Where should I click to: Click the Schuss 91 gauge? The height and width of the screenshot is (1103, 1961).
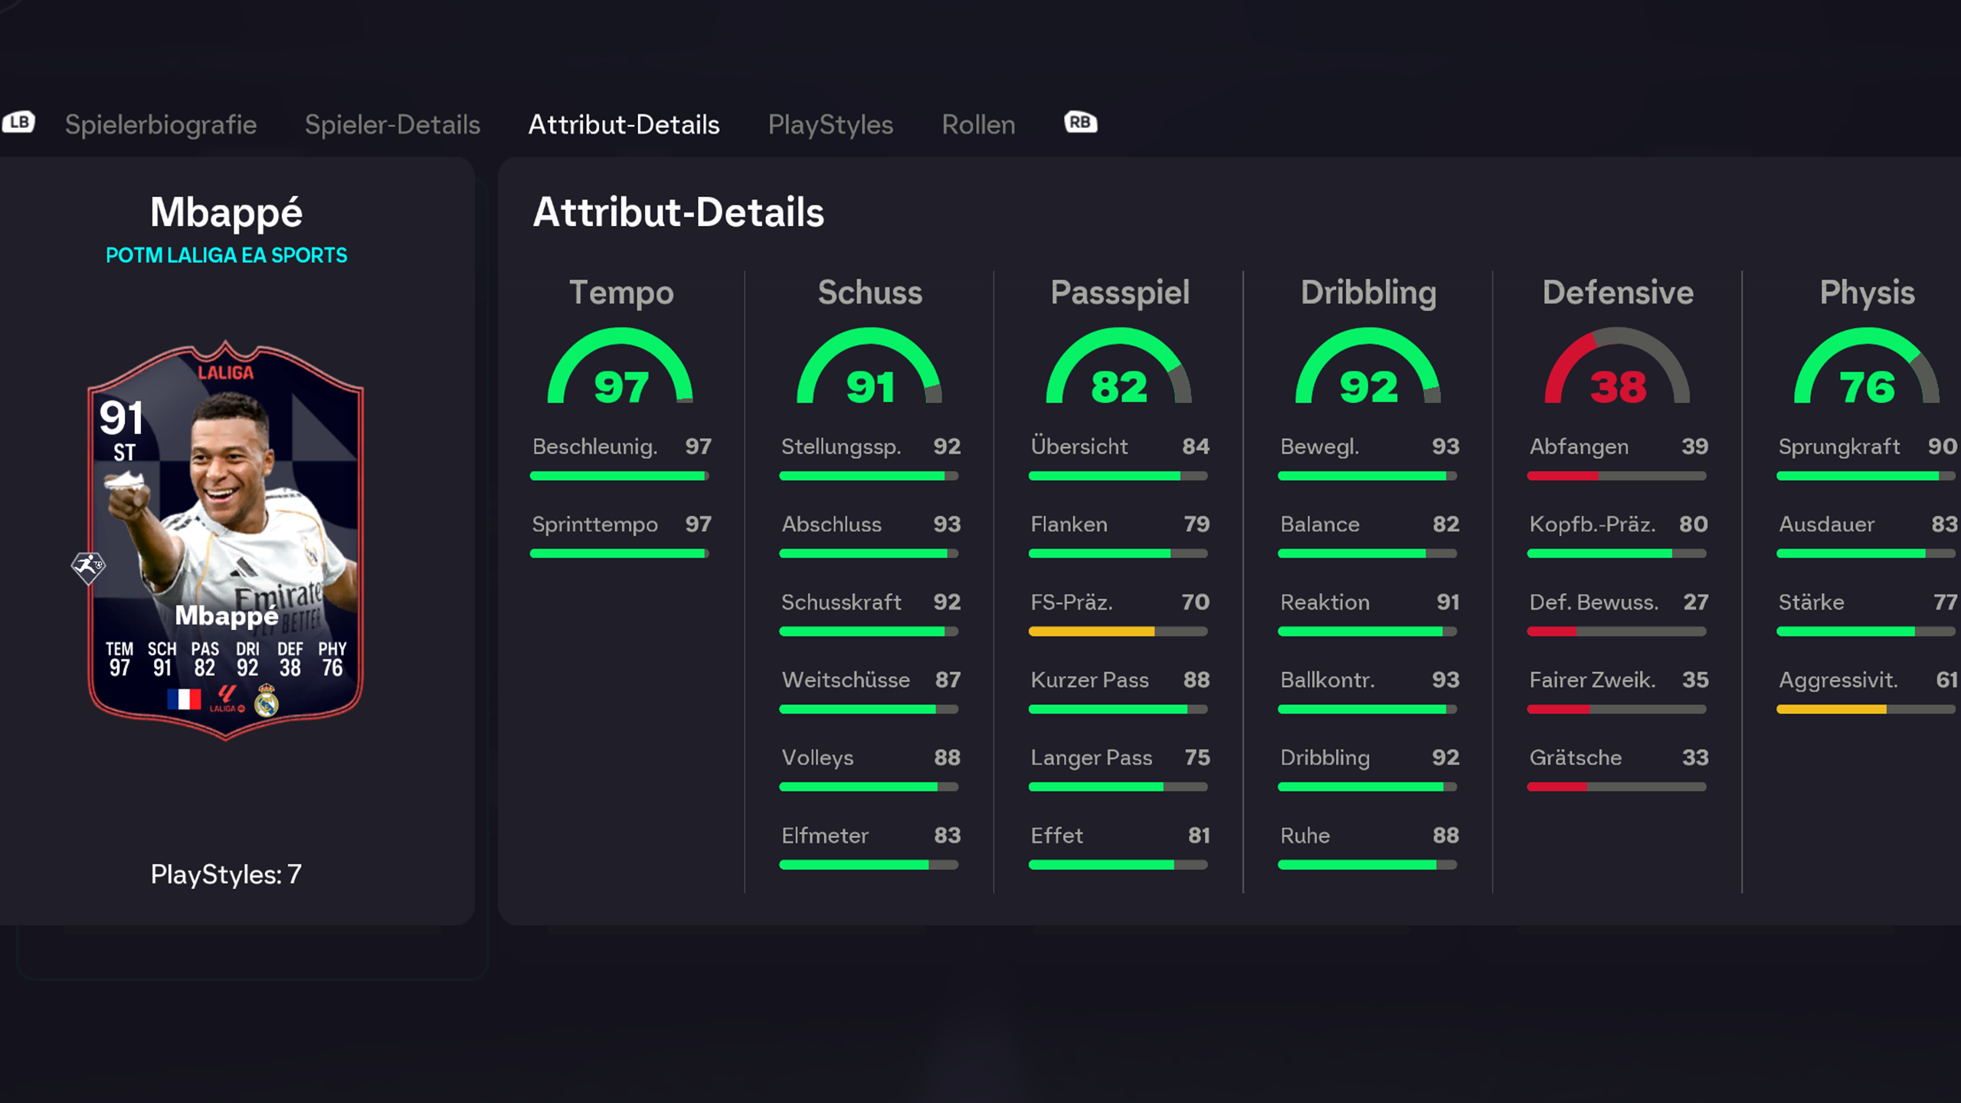[x=869, y=369]
